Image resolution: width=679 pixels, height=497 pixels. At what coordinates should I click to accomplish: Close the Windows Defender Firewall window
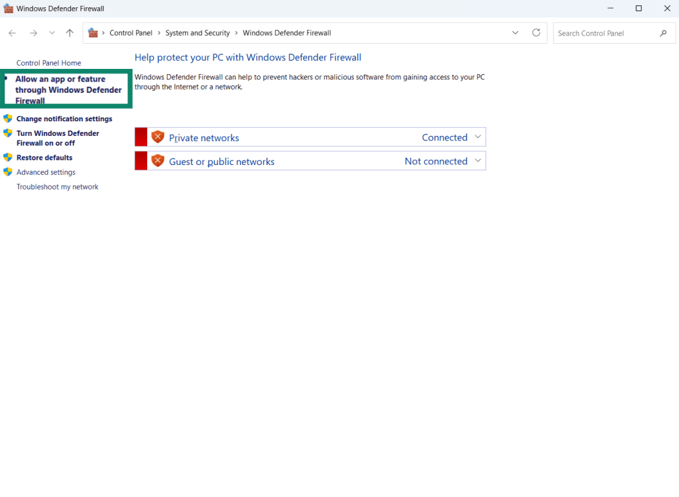tap(667, 8)
